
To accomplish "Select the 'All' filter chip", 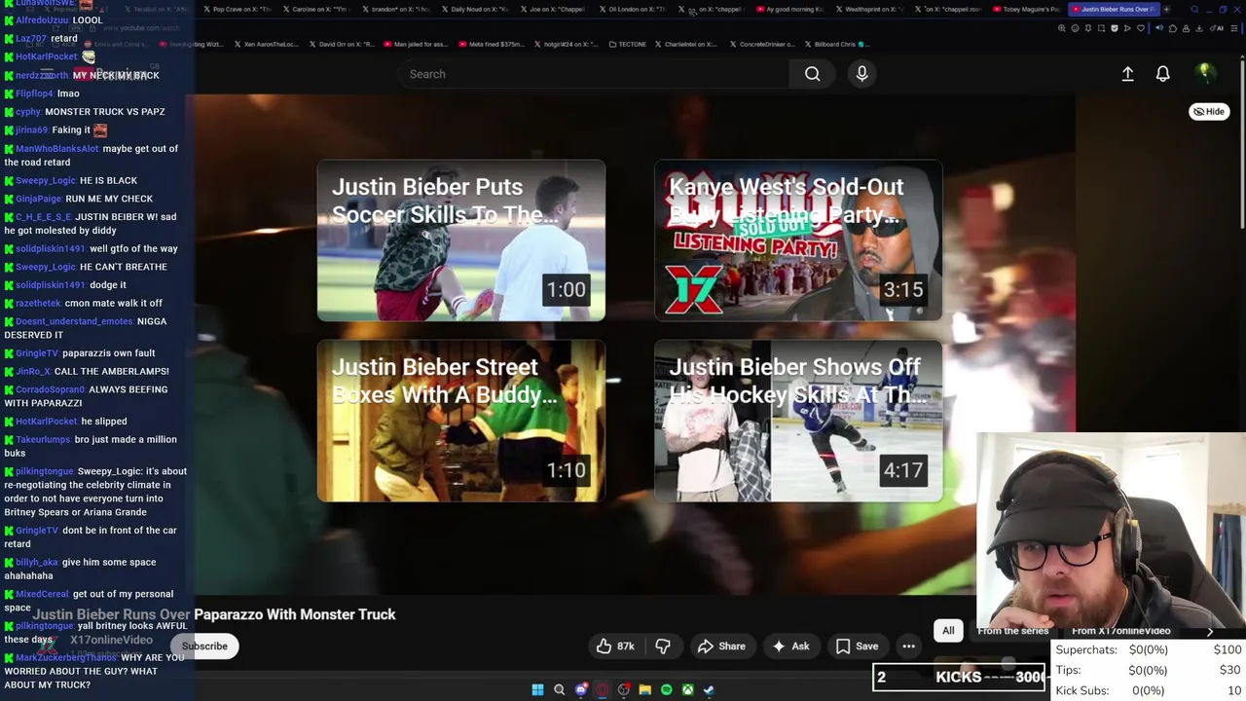I will tap(948, 630).
